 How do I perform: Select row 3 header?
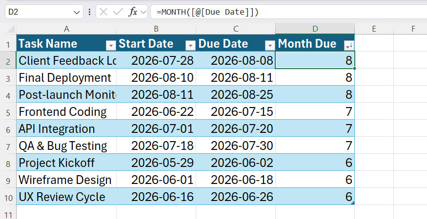[8, 78]
